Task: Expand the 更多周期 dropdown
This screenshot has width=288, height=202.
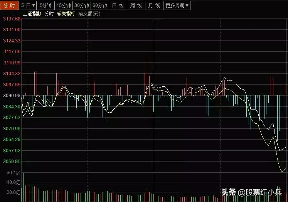Action: (x=177, y=5)
